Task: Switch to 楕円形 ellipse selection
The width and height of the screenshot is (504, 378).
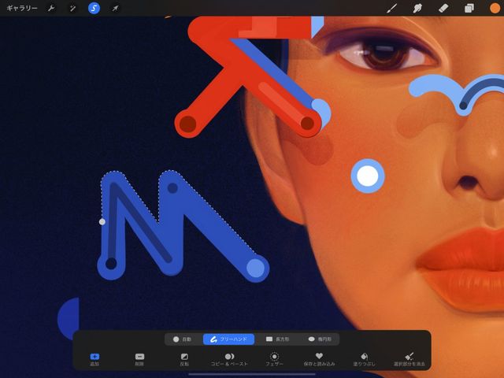Action: 319,339
